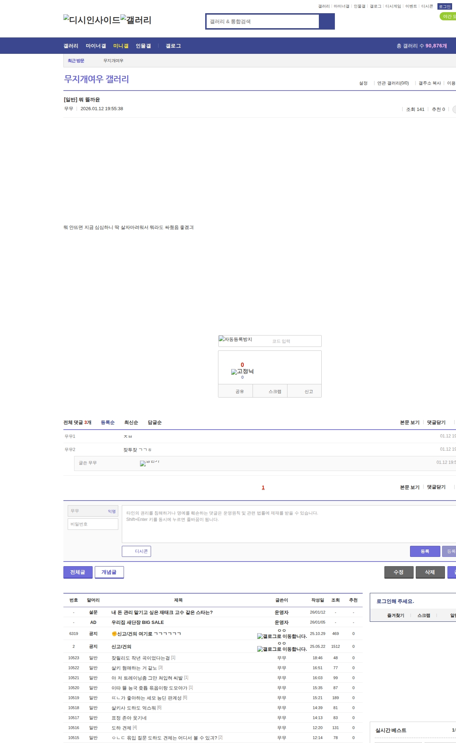Focus the 비밀번호 password field
Image resolution: width=456 pixels, height=743 pixels.
click(93, 524)
